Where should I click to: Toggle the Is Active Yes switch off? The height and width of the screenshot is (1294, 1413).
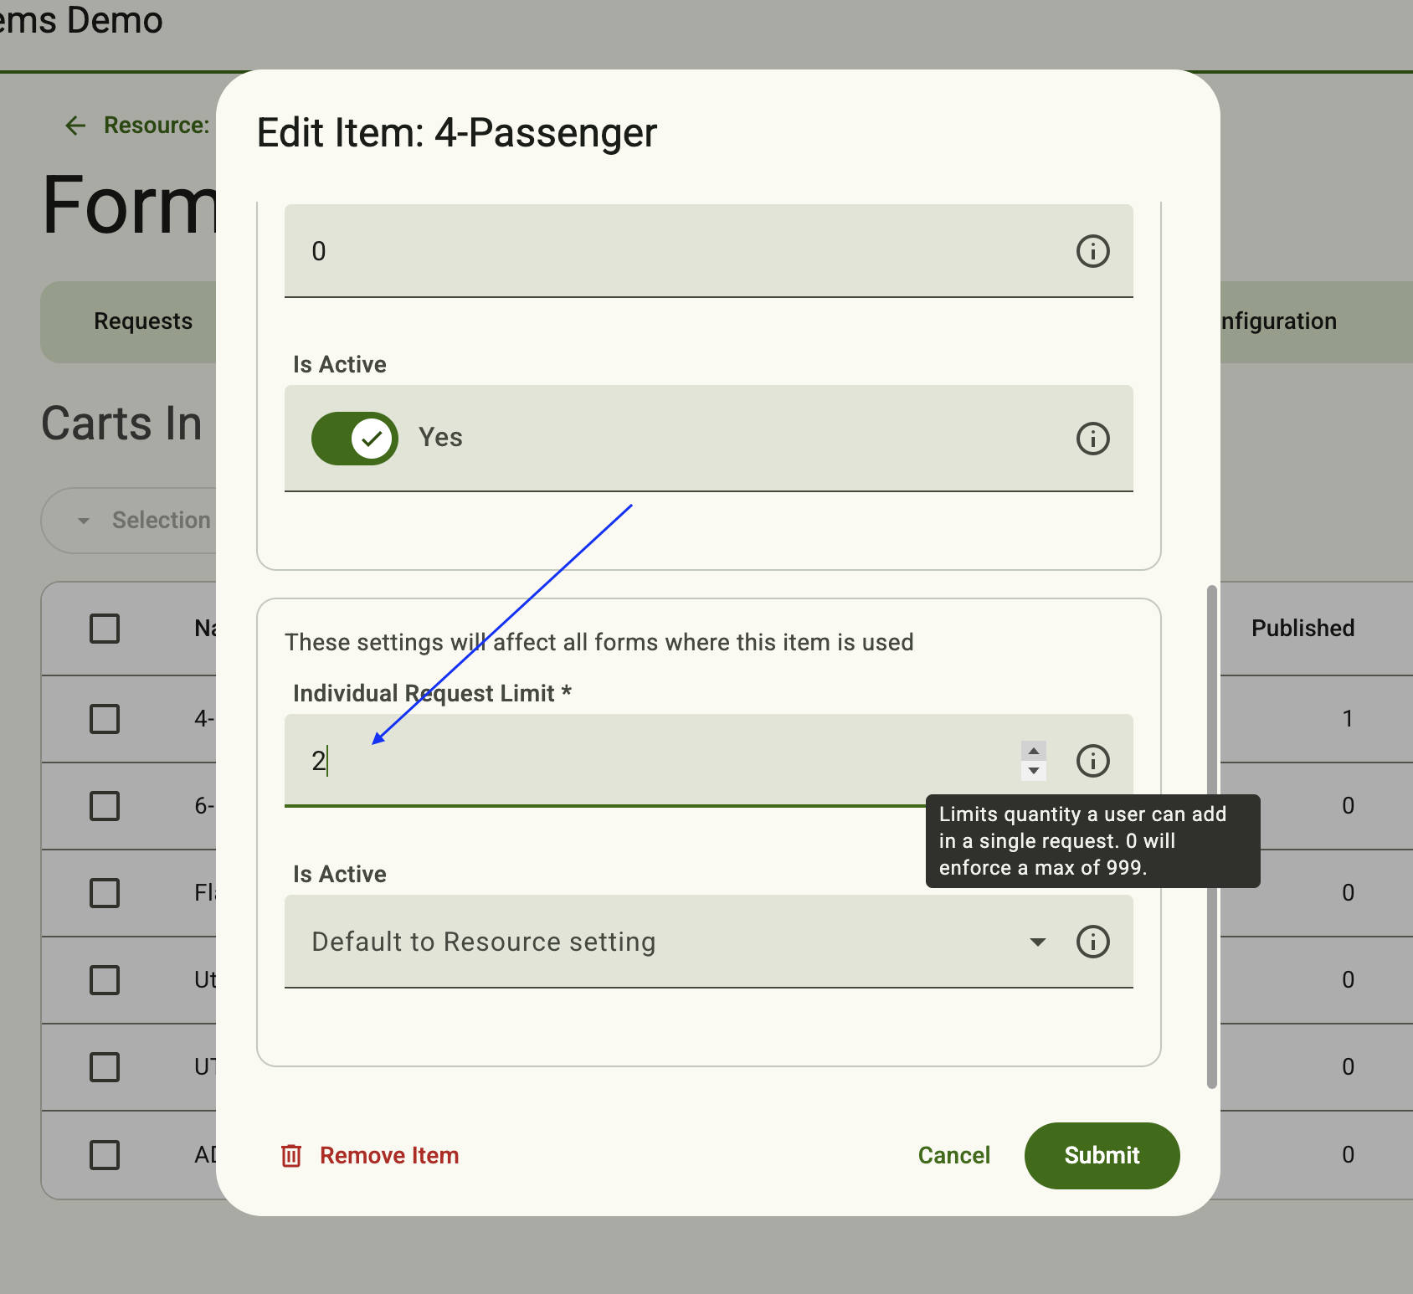(355, 439)
